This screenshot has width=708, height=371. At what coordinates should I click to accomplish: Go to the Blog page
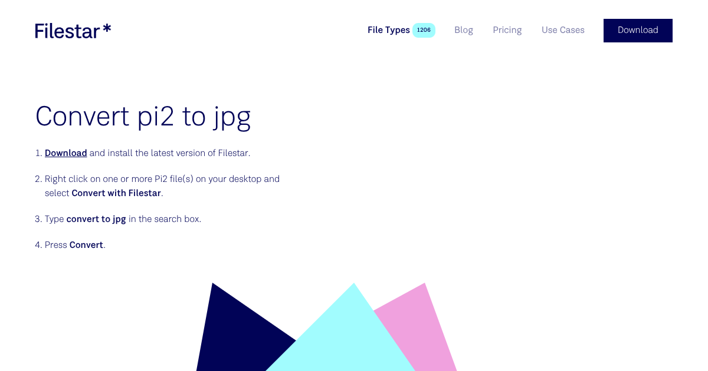point(463,30)
